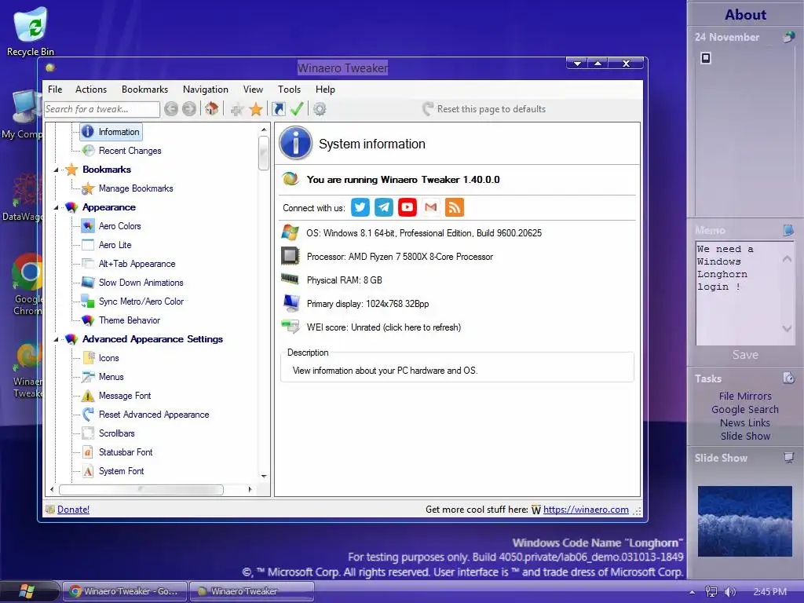Click the processor chip icon

[x=290, y=256]
